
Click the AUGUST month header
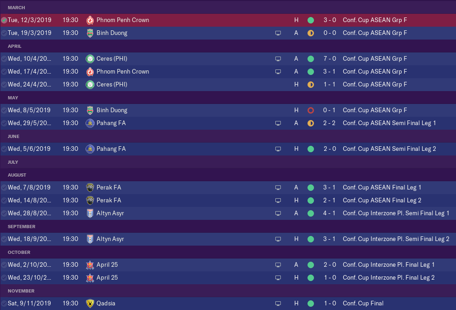pyautogui.click(x=17, y=175)
